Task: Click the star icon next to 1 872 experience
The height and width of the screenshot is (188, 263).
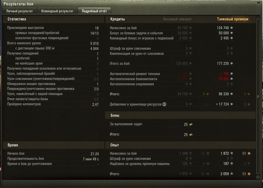Action: [x=232, y=153]
